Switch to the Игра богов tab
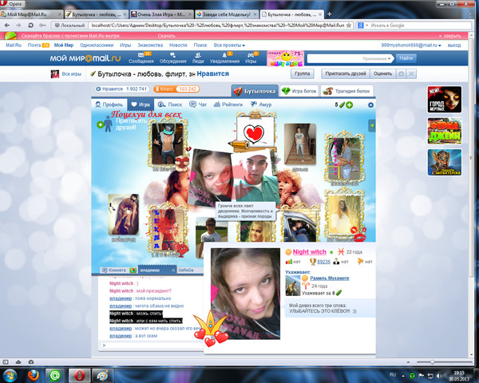 click(x=299, y=91)
